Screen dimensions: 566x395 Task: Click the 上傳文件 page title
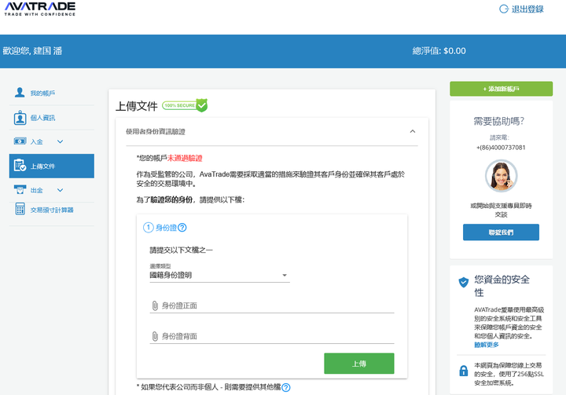[x=137, y=106]
